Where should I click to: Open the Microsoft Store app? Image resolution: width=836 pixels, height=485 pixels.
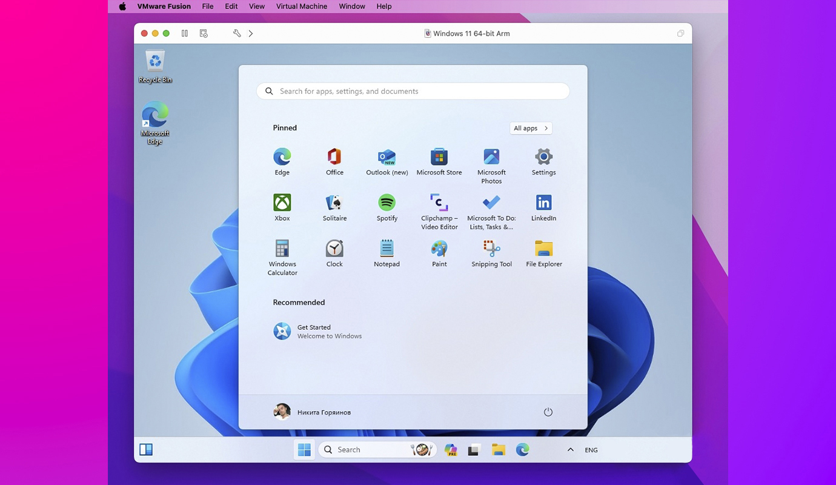(x=439, y=162)
